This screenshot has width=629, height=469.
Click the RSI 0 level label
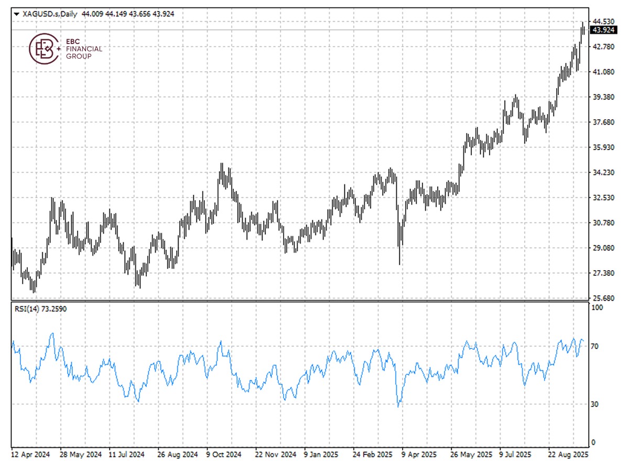tap(593, 443)
